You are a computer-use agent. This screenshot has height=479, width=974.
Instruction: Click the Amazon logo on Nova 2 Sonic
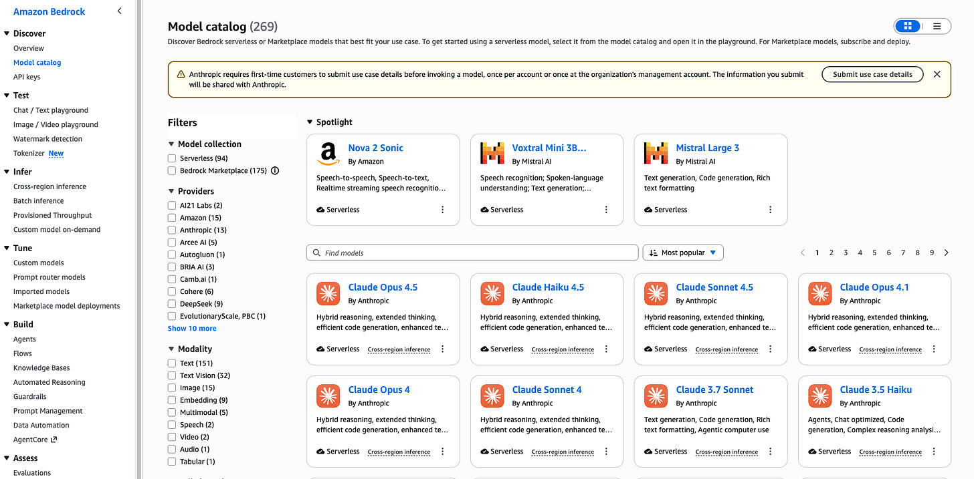click(328, 154)
